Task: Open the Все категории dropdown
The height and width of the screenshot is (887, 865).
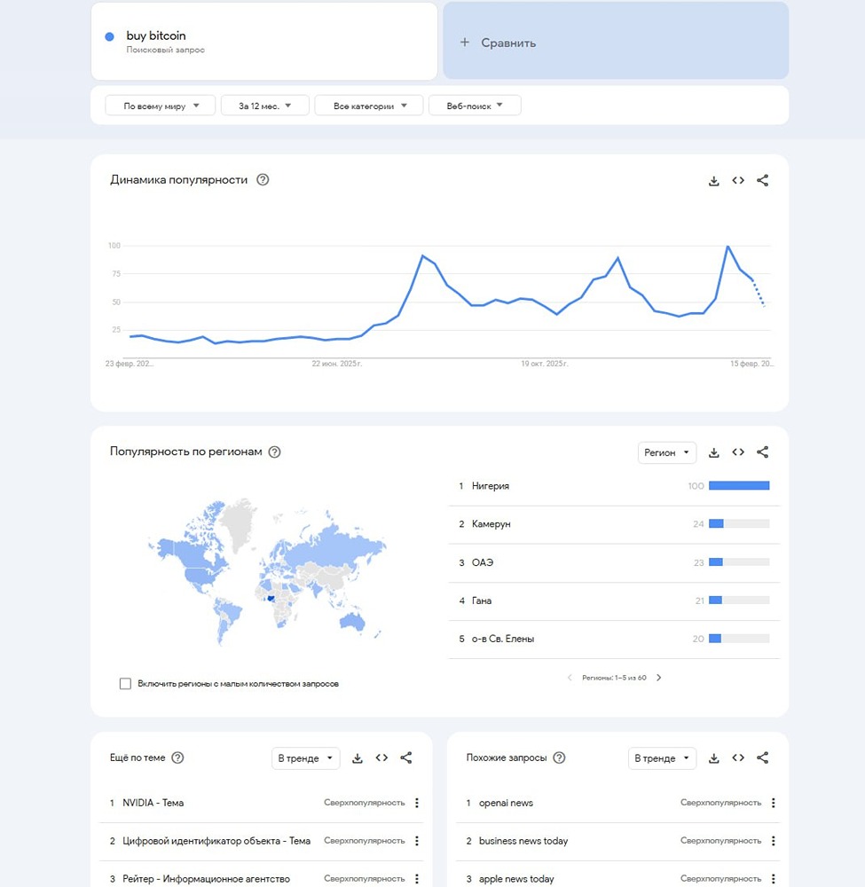Action: tap(370, 106)
